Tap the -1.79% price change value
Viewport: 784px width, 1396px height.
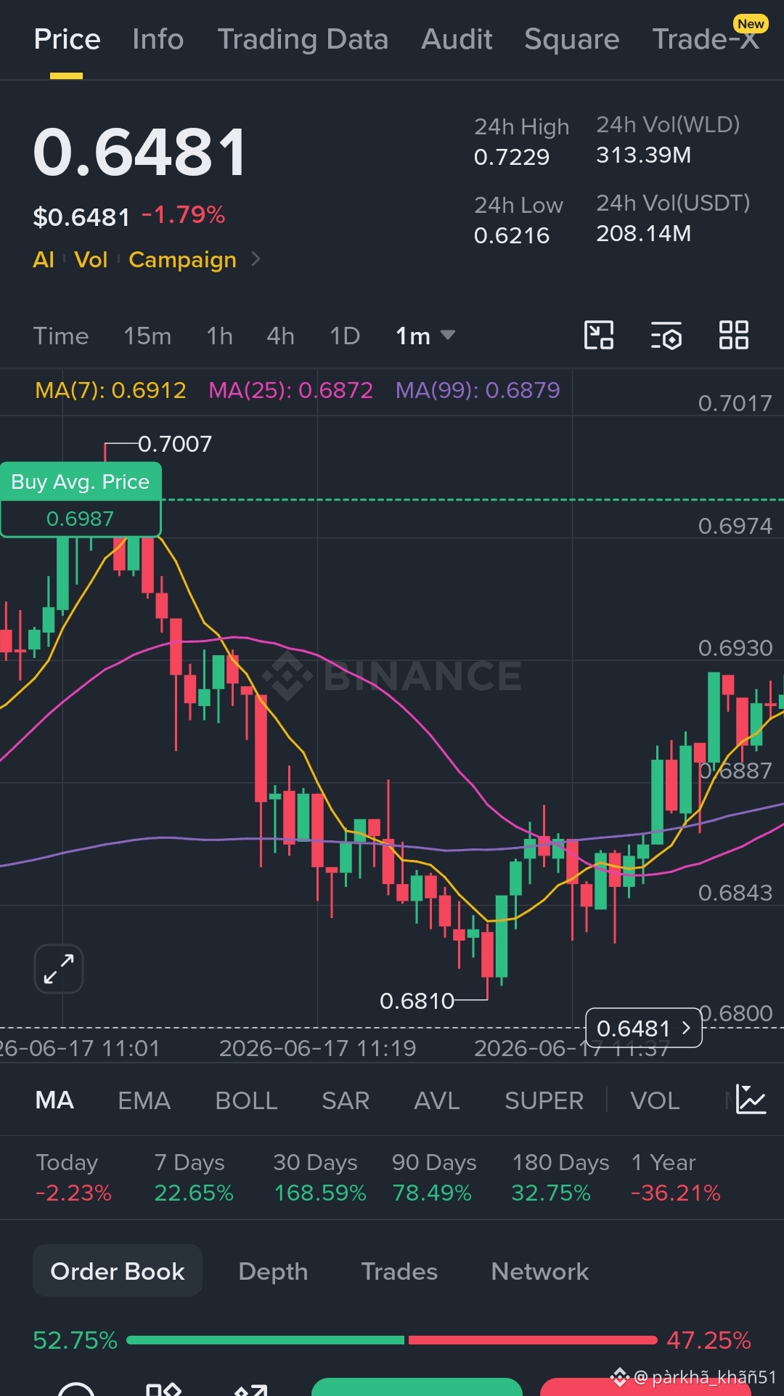pos(183,215)
